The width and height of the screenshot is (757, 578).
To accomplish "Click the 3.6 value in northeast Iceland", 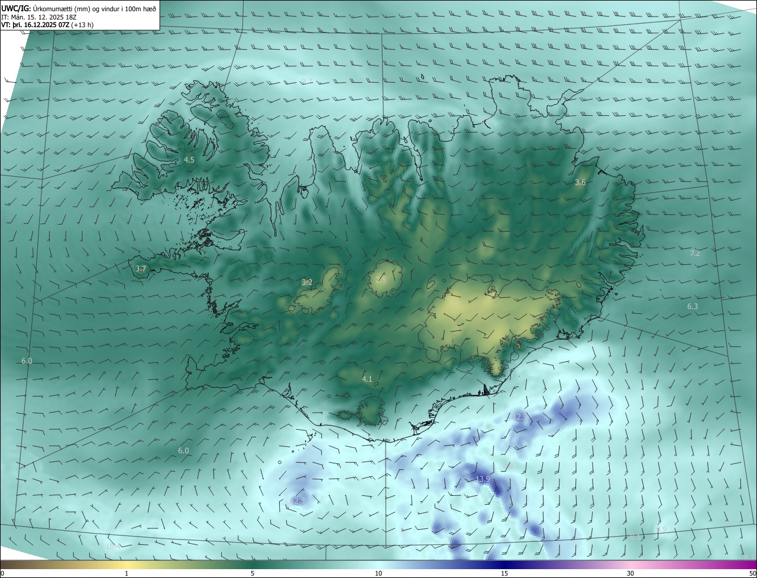I will coord(580,183).
